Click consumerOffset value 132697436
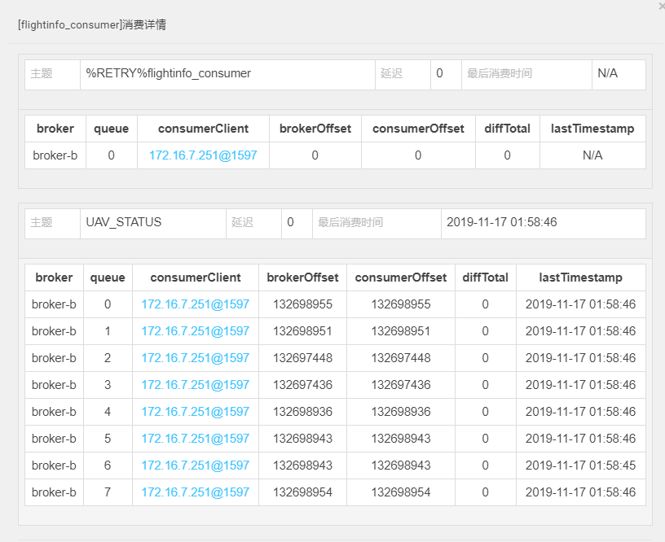The width and height of the screenshot is (665, 542). [x=401, y=385]
